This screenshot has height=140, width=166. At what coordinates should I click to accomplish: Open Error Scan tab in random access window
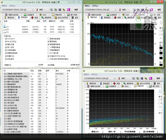[128, 83]
